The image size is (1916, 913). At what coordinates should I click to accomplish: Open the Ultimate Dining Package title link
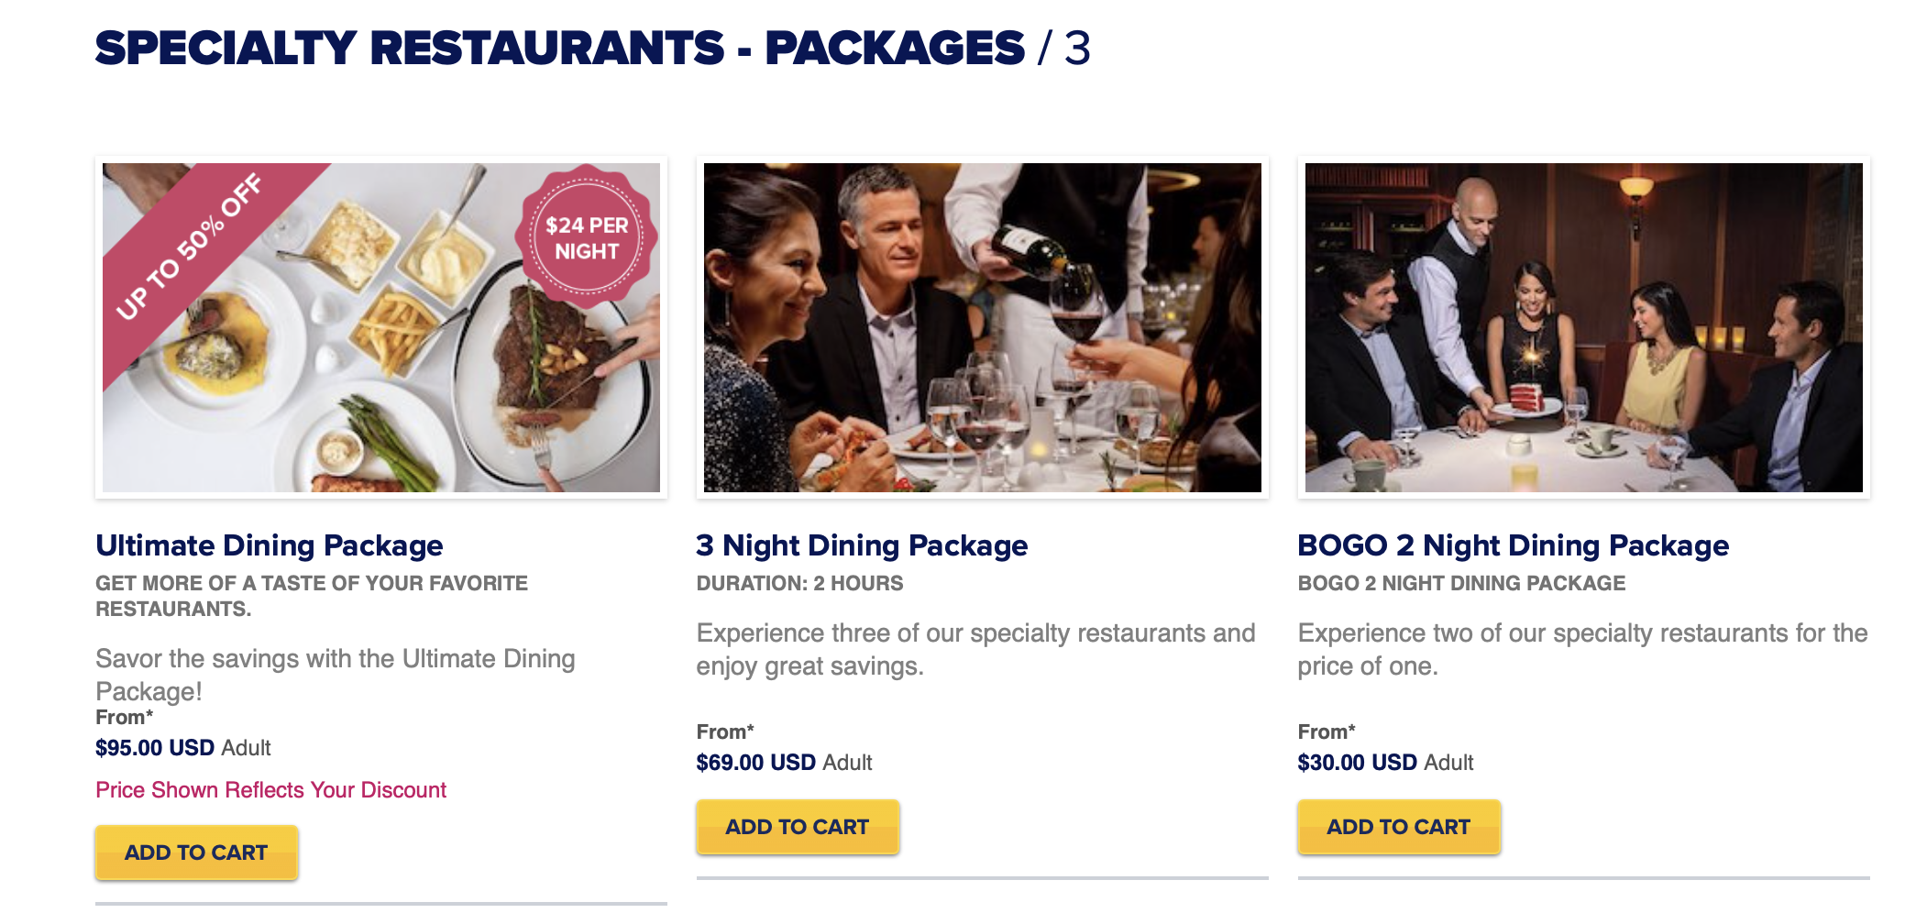point(270,545)
